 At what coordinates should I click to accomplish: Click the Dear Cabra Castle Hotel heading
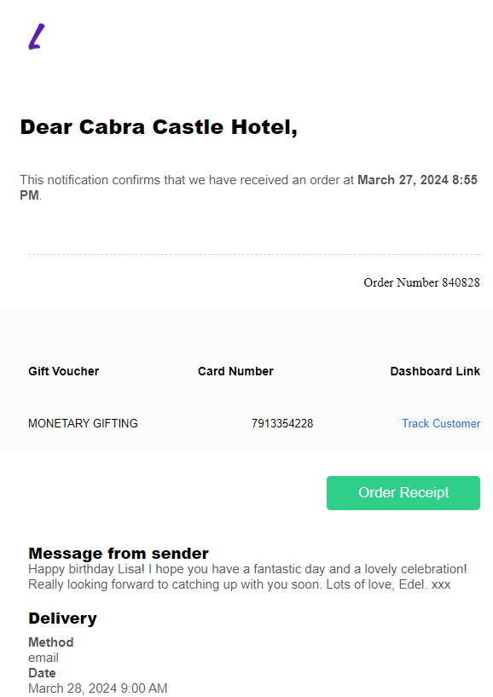[159, 127]
